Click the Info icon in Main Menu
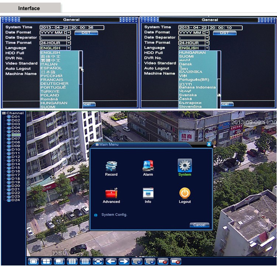 tap(148, 193)
